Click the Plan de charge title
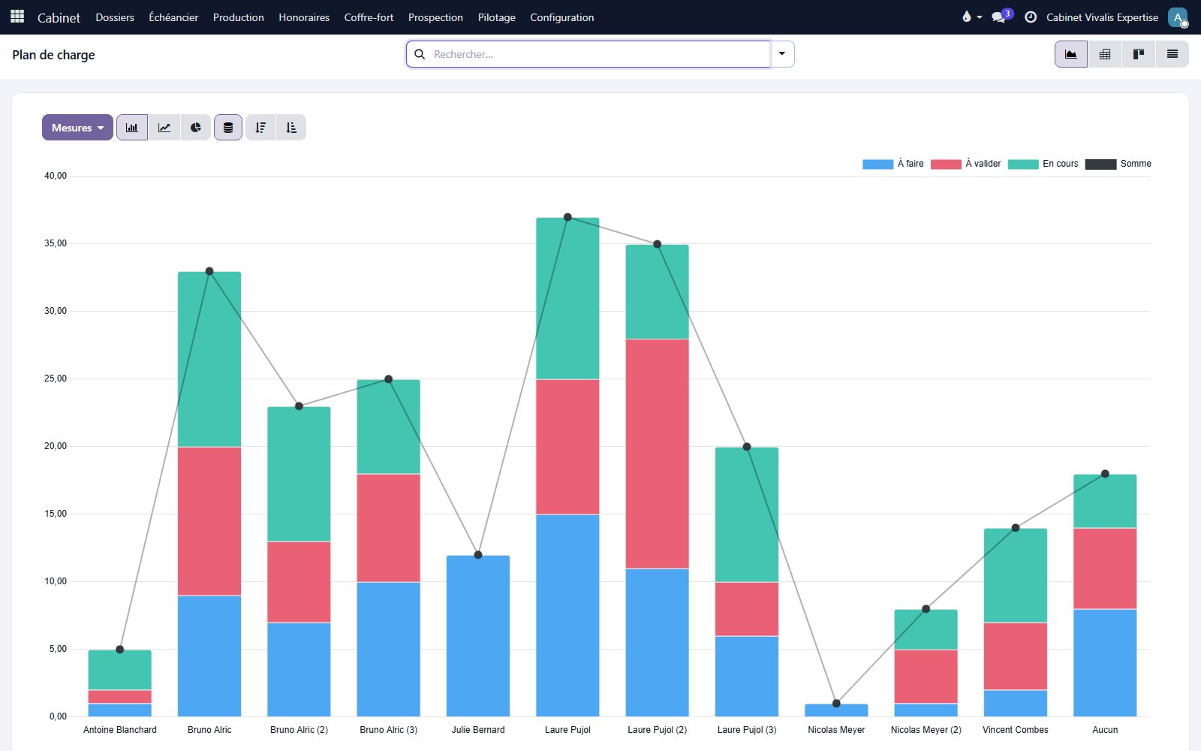 point(53,55)
